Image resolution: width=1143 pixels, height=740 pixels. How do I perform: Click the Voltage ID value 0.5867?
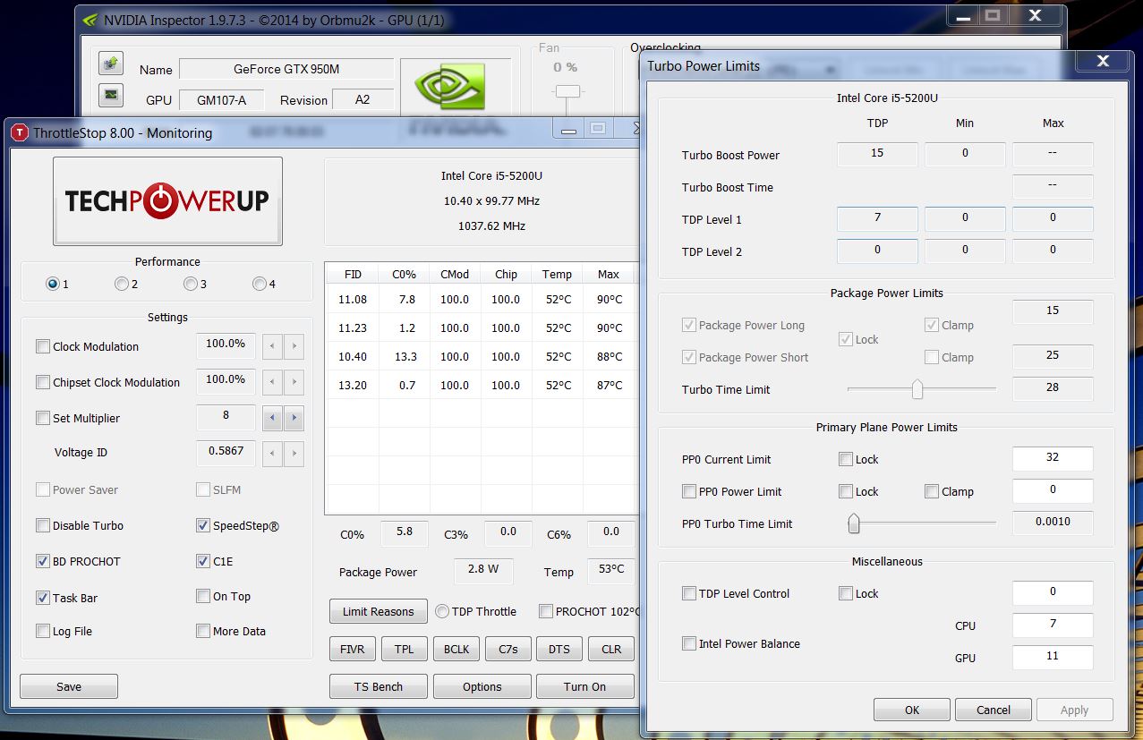pos(226,452)
